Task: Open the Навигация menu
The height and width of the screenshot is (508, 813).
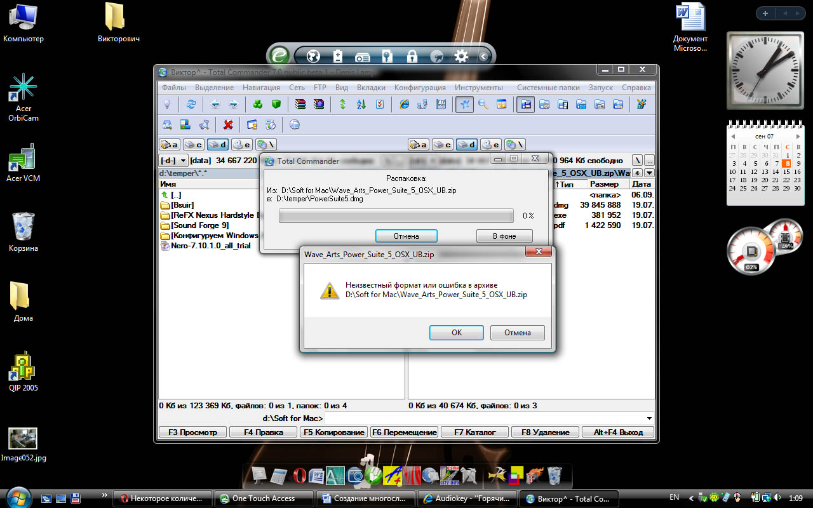Action: click(x=261, y=88)
